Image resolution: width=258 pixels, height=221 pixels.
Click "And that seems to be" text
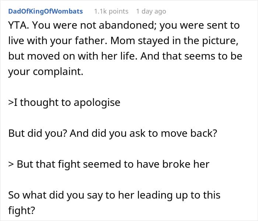[x=191, y=56]
